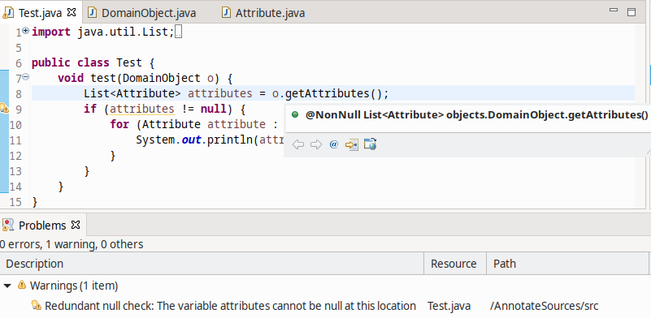Click getAttributes() call on line 8

333,94
